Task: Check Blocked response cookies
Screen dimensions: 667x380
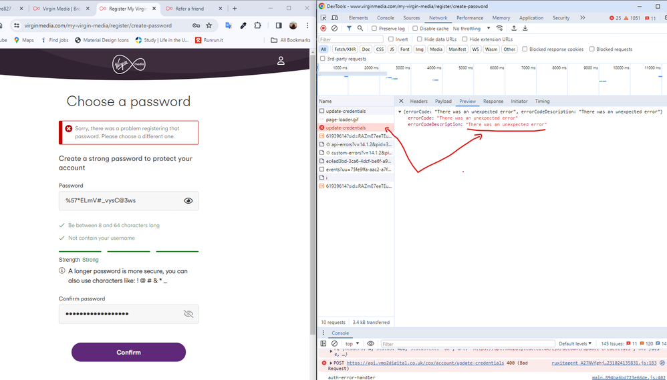Action: pyautogui.click(x=525, y=49)
